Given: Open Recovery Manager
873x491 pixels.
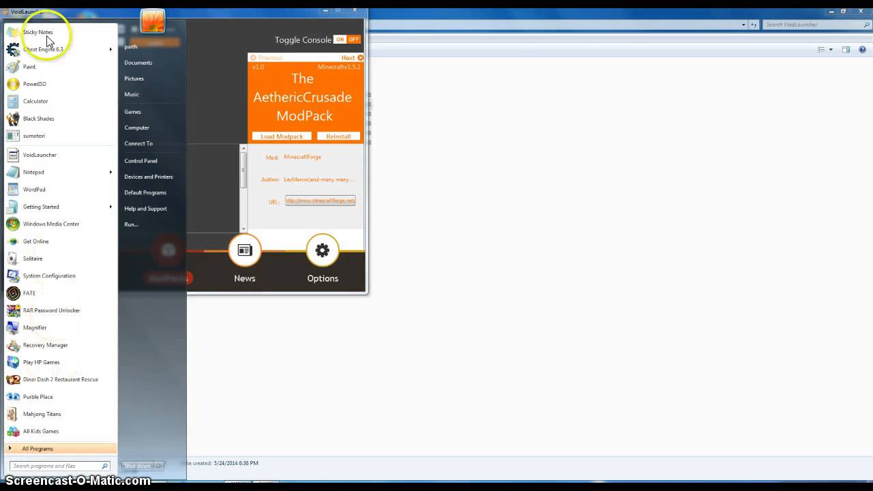Looking at the screenshot, I should pyautogui.click(x=60, y=345).
